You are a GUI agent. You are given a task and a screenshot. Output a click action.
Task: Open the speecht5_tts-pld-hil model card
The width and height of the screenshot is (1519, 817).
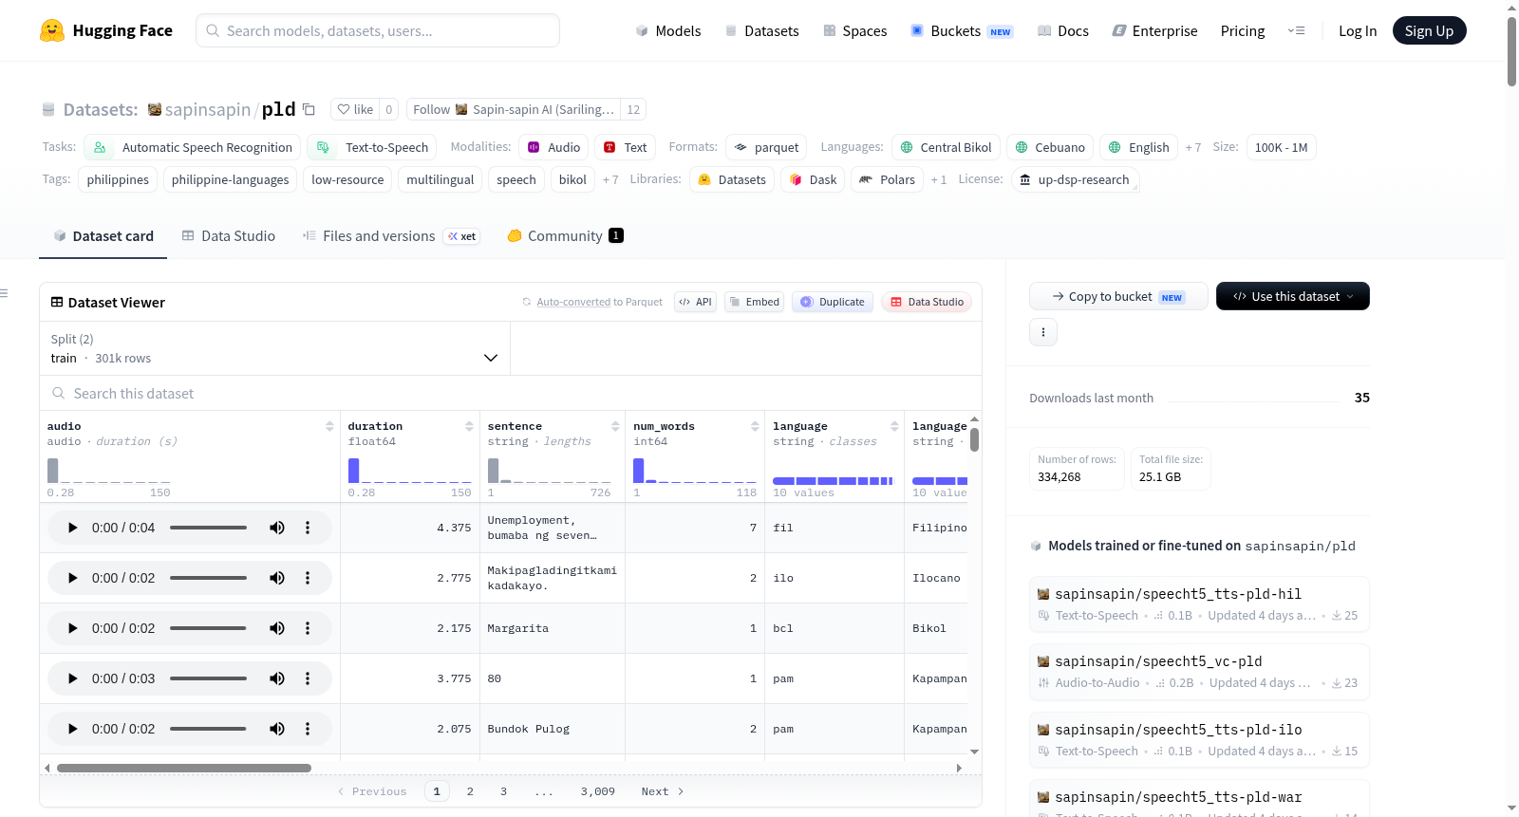[x=1199, y=603]
